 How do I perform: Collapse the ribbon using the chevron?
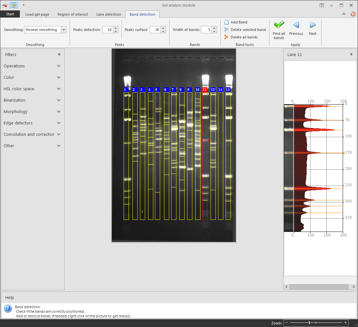tap(344, 14)
